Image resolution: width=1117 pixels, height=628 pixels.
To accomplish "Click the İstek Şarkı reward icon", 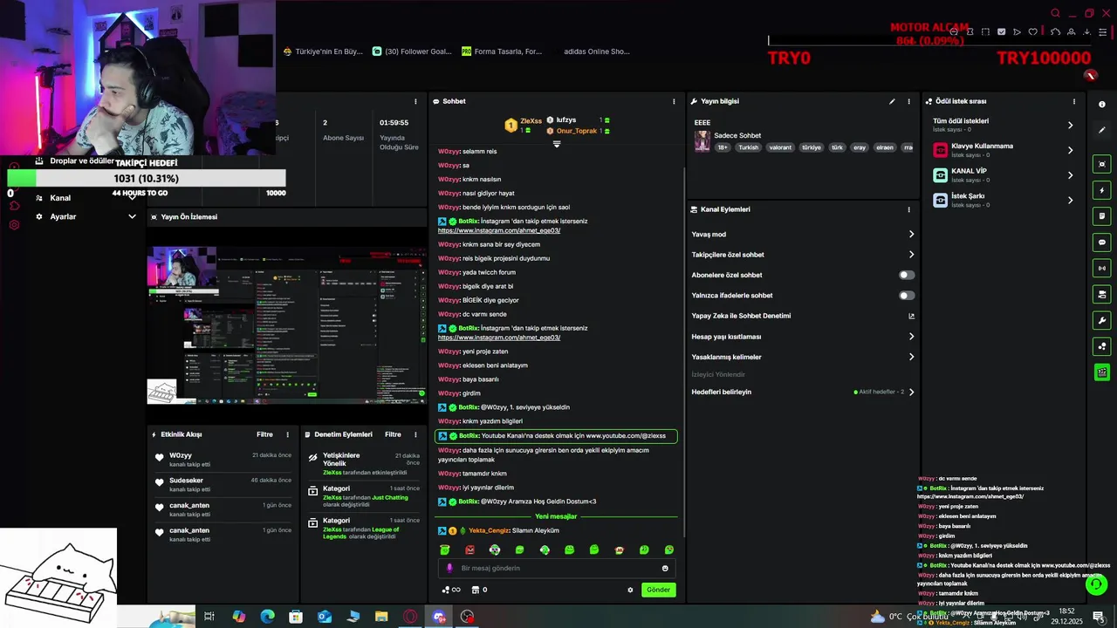I will (x=940, y=200).
